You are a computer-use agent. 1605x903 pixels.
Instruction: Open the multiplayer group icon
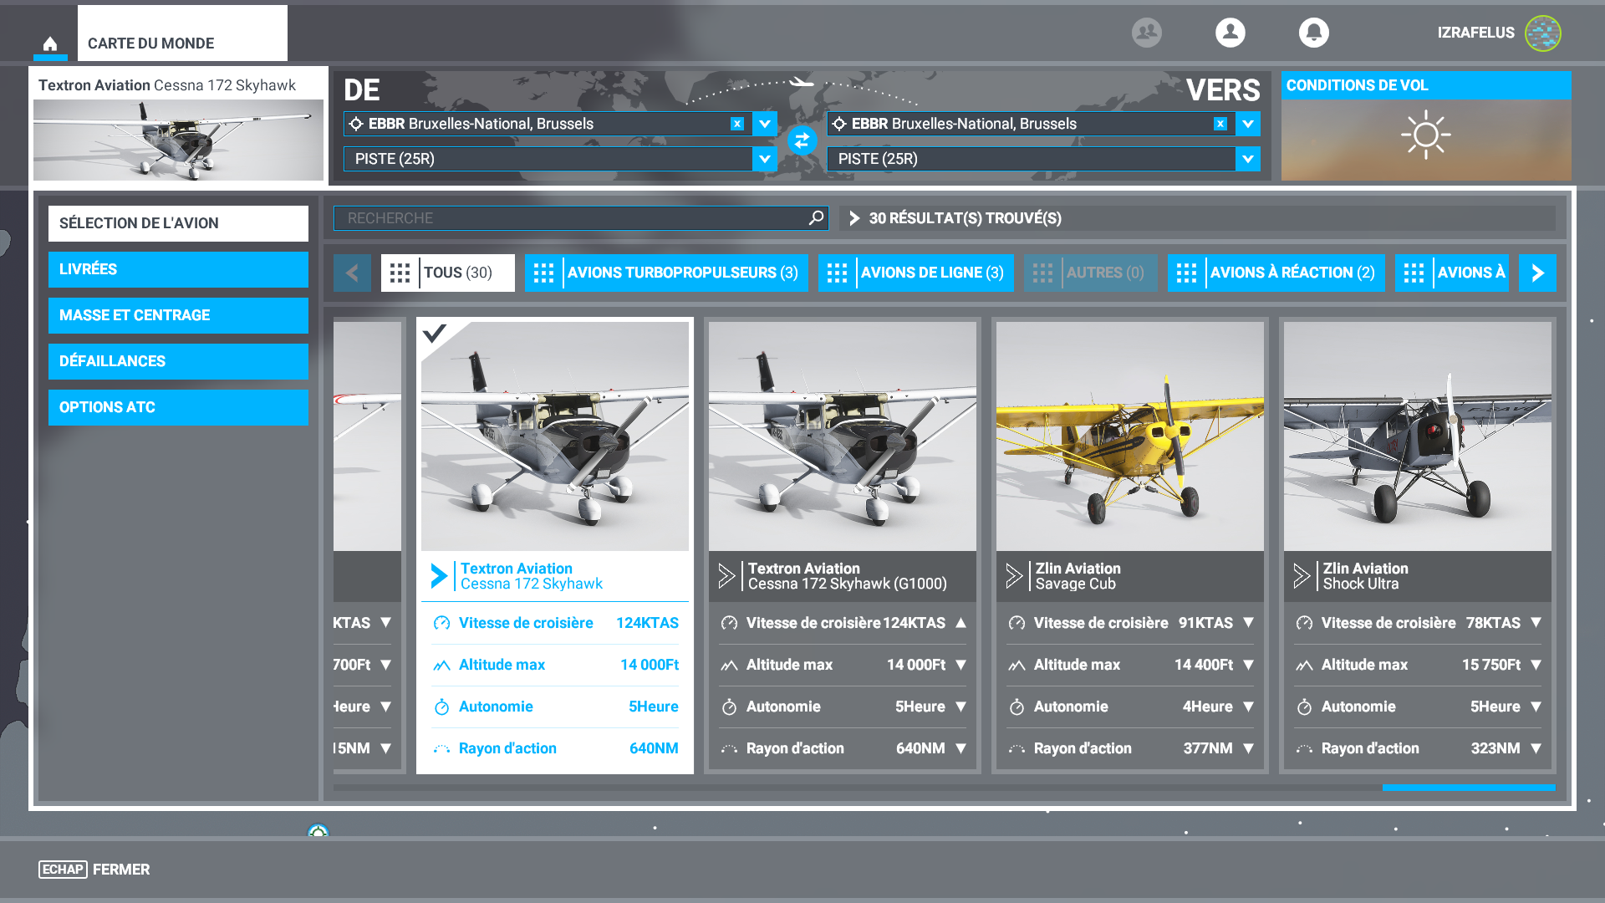[x=1146, y=33]
